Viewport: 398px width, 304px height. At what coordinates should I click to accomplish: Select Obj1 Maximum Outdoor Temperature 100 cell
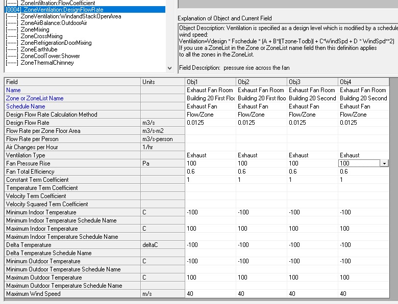[210, 278]
